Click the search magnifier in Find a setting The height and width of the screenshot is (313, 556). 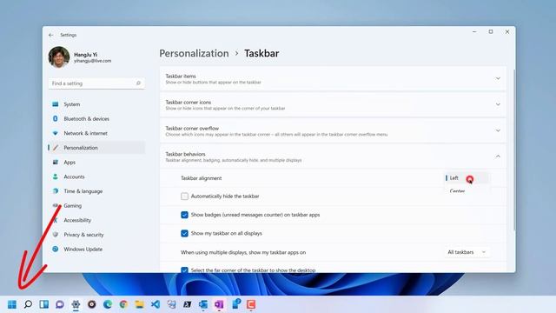click(138, 83)
